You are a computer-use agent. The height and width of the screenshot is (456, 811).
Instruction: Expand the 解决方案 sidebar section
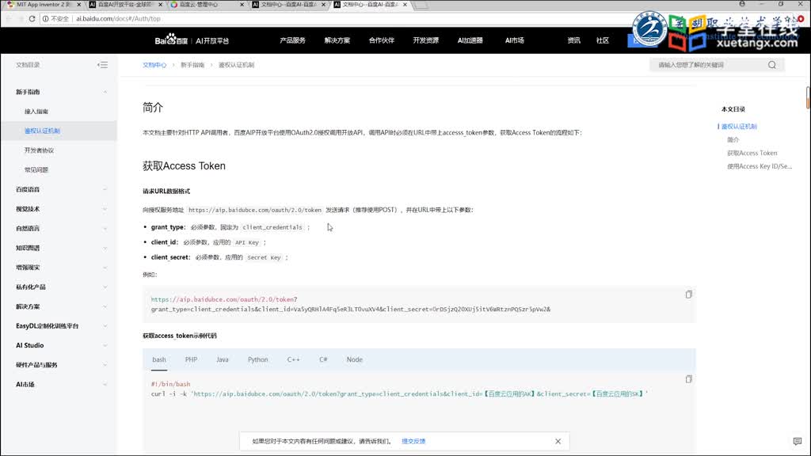tap(105, 306)
